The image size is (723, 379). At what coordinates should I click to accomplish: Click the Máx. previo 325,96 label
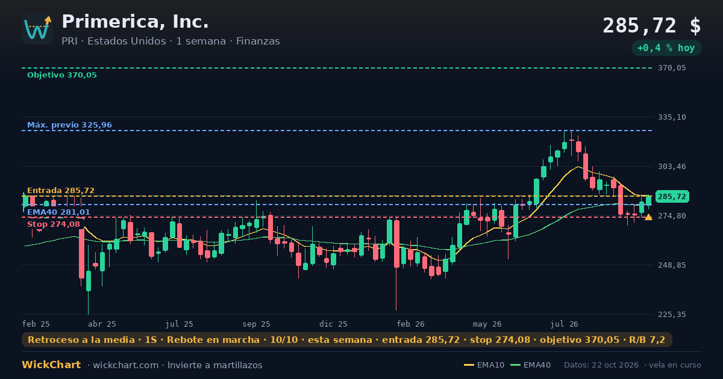coord(69,125)
